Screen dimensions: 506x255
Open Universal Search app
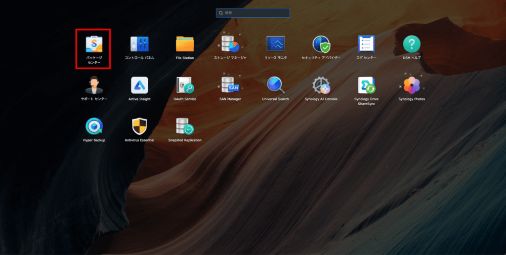276,85
